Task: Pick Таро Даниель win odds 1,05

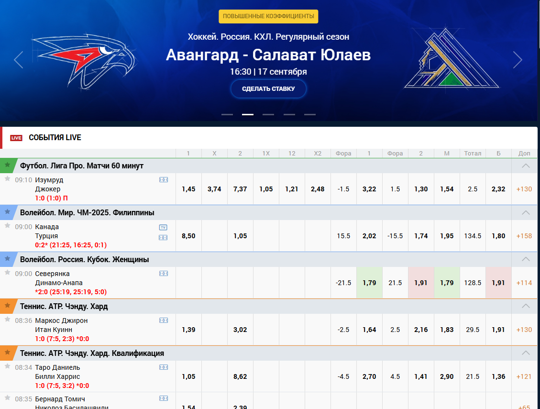Action: pyautogui.click(x=188, y=376)
